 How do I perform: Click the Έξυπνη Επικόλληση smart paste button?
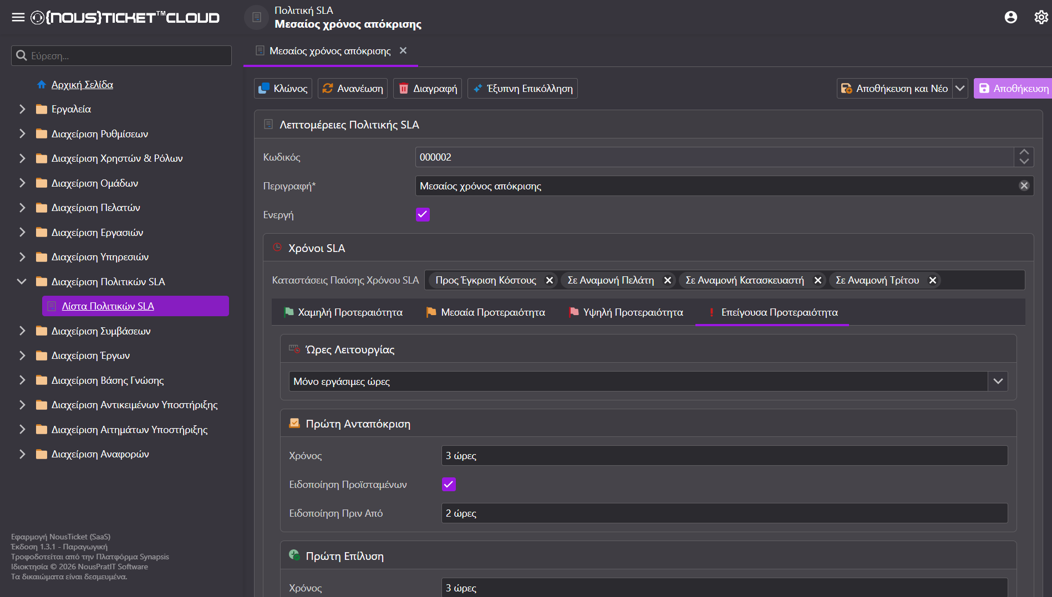point(522,89)
